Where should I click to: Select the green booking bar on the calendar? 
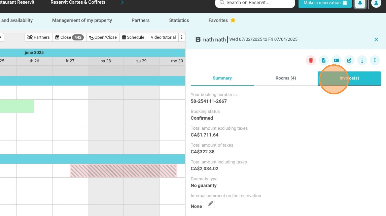tap(17, 106)
